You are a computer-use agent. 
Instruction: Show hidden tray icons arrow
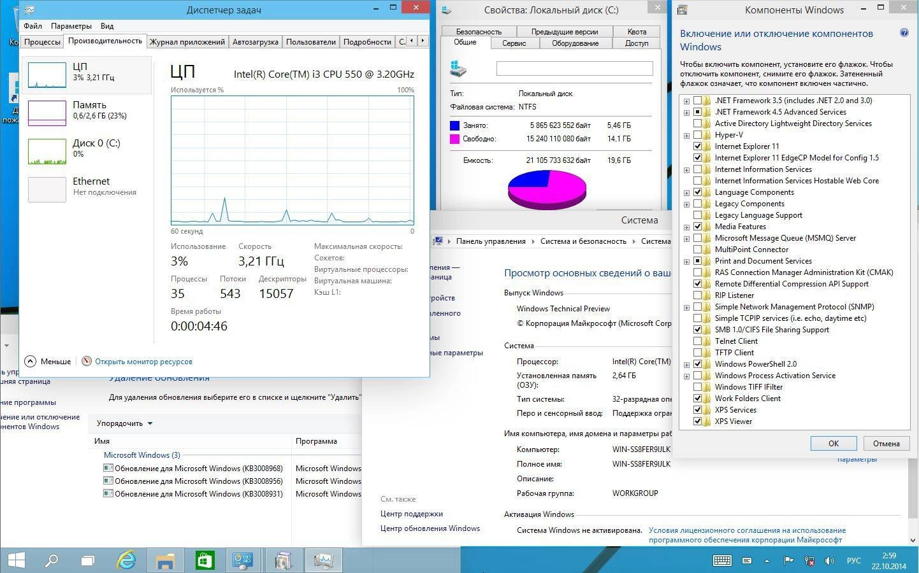point(767,561)
